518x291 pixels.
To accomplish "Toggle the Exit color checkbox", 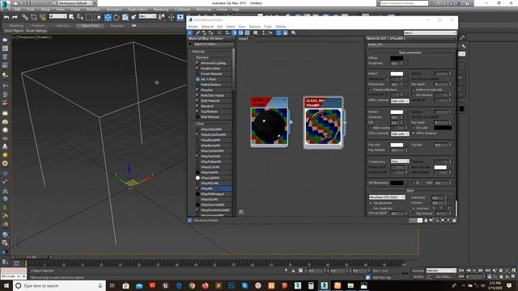I will [x=414, y=128].
